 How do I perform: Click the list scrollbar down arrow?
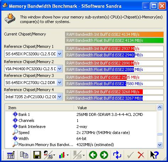[160, 145]
